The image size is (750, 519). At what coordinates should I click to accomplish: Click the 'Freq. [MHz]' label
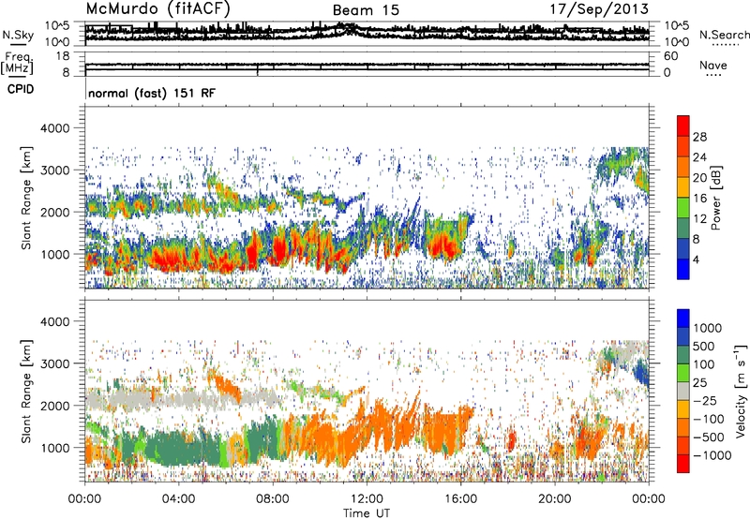coord(18,64)
